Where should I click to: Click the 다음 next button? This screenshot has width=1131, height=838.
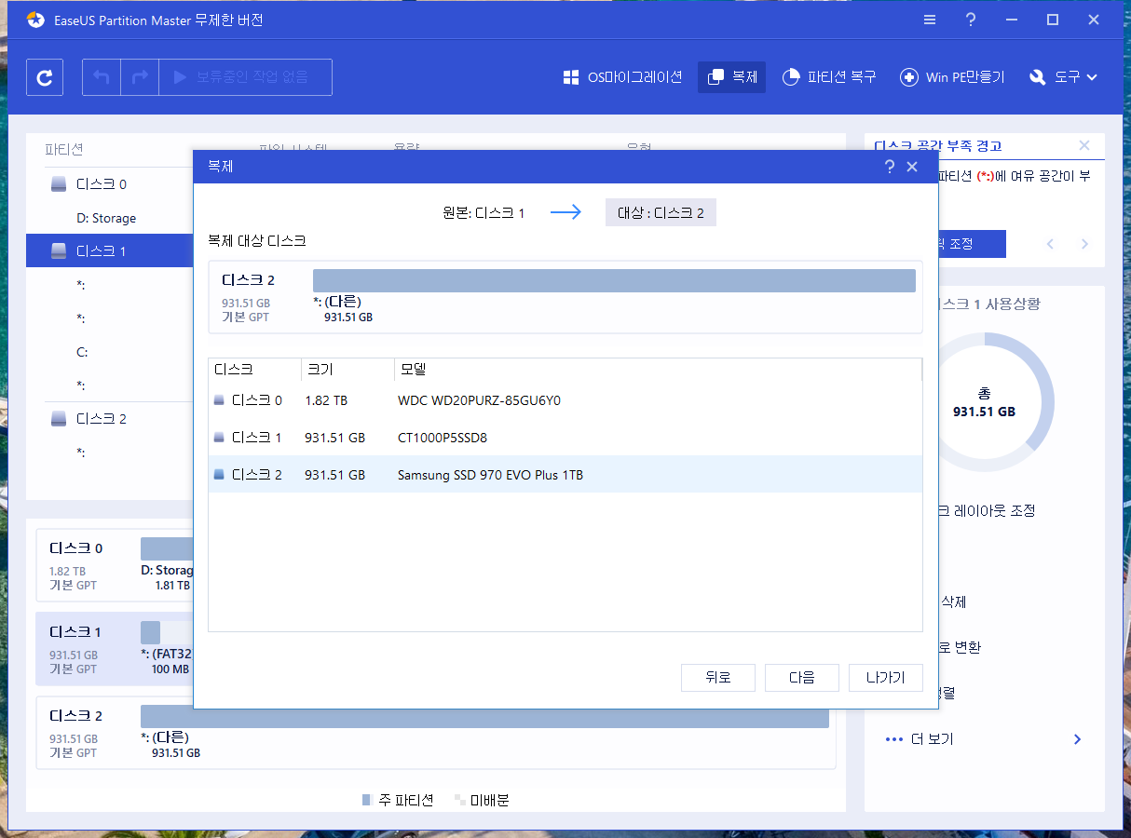coord(802,678)
